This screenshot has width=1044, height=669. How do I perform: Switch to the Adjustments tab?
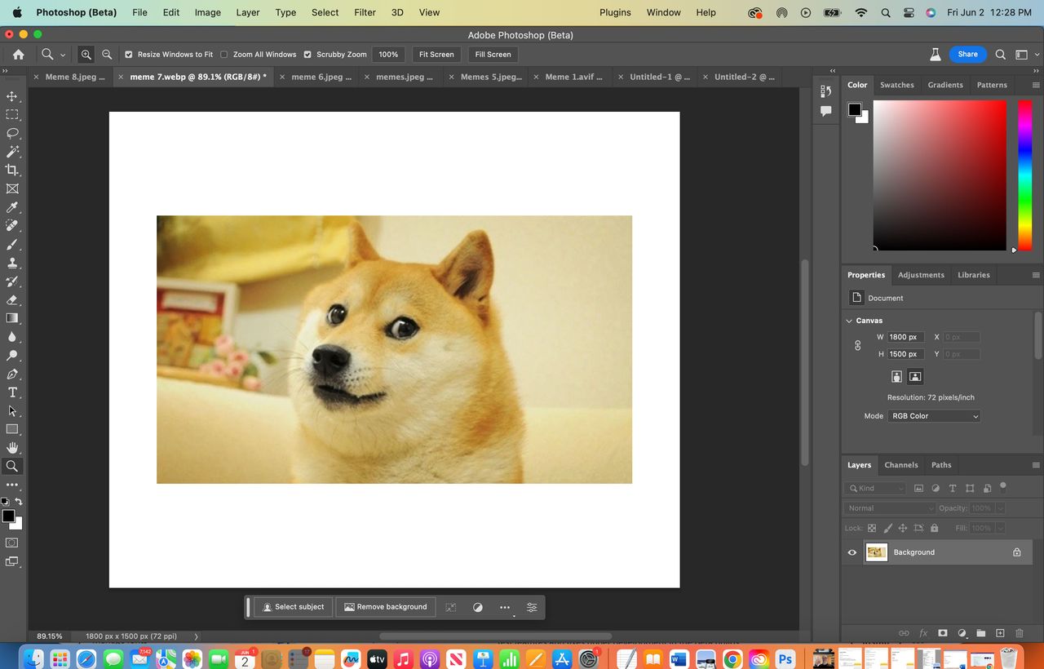pos(921,275)
